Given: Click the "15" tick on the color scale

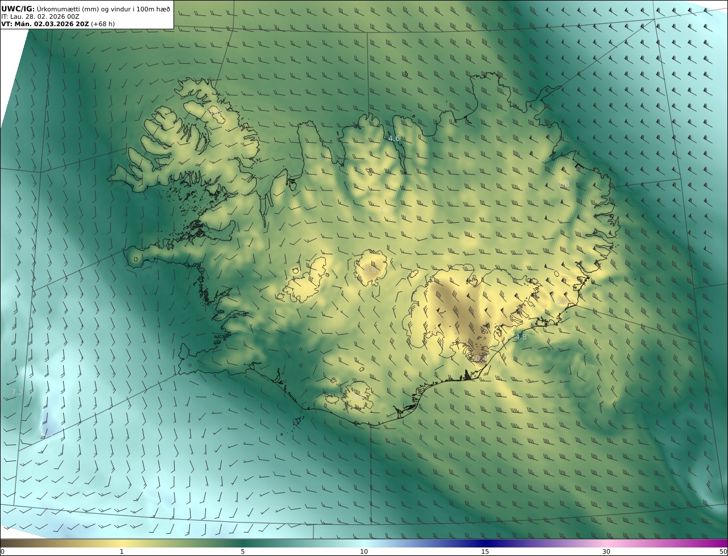Looking at the screenshot, I should (485, 551).
